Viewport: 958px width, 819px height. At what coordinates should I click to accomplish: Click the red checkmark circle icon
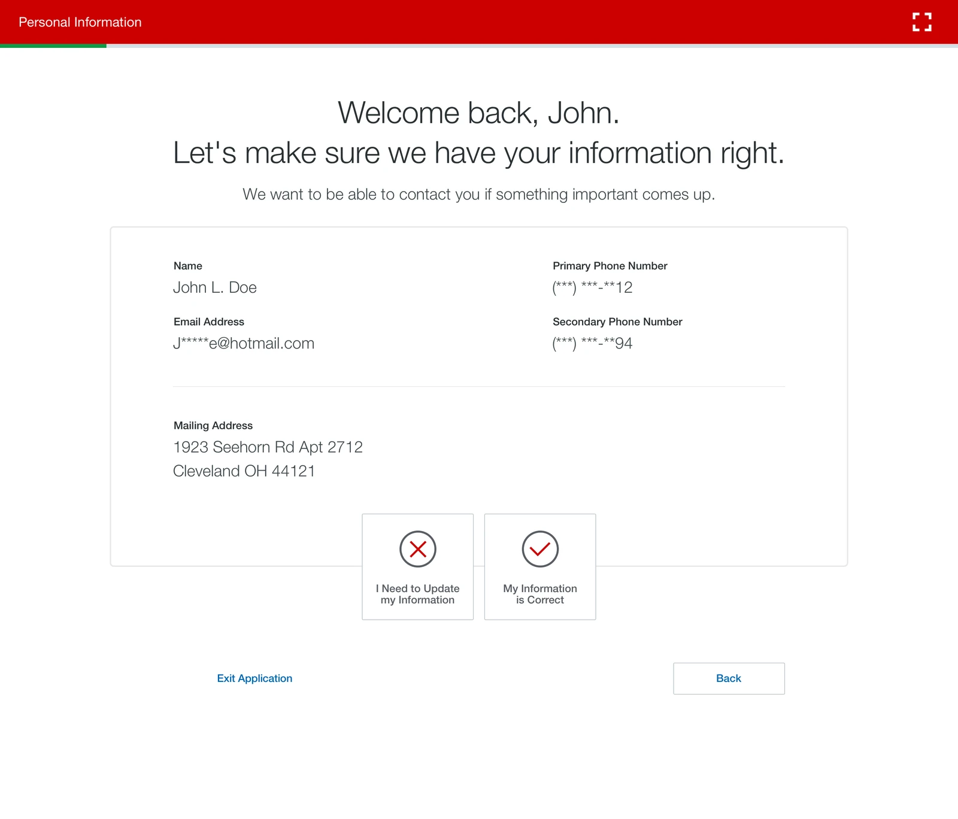point(540,549)
